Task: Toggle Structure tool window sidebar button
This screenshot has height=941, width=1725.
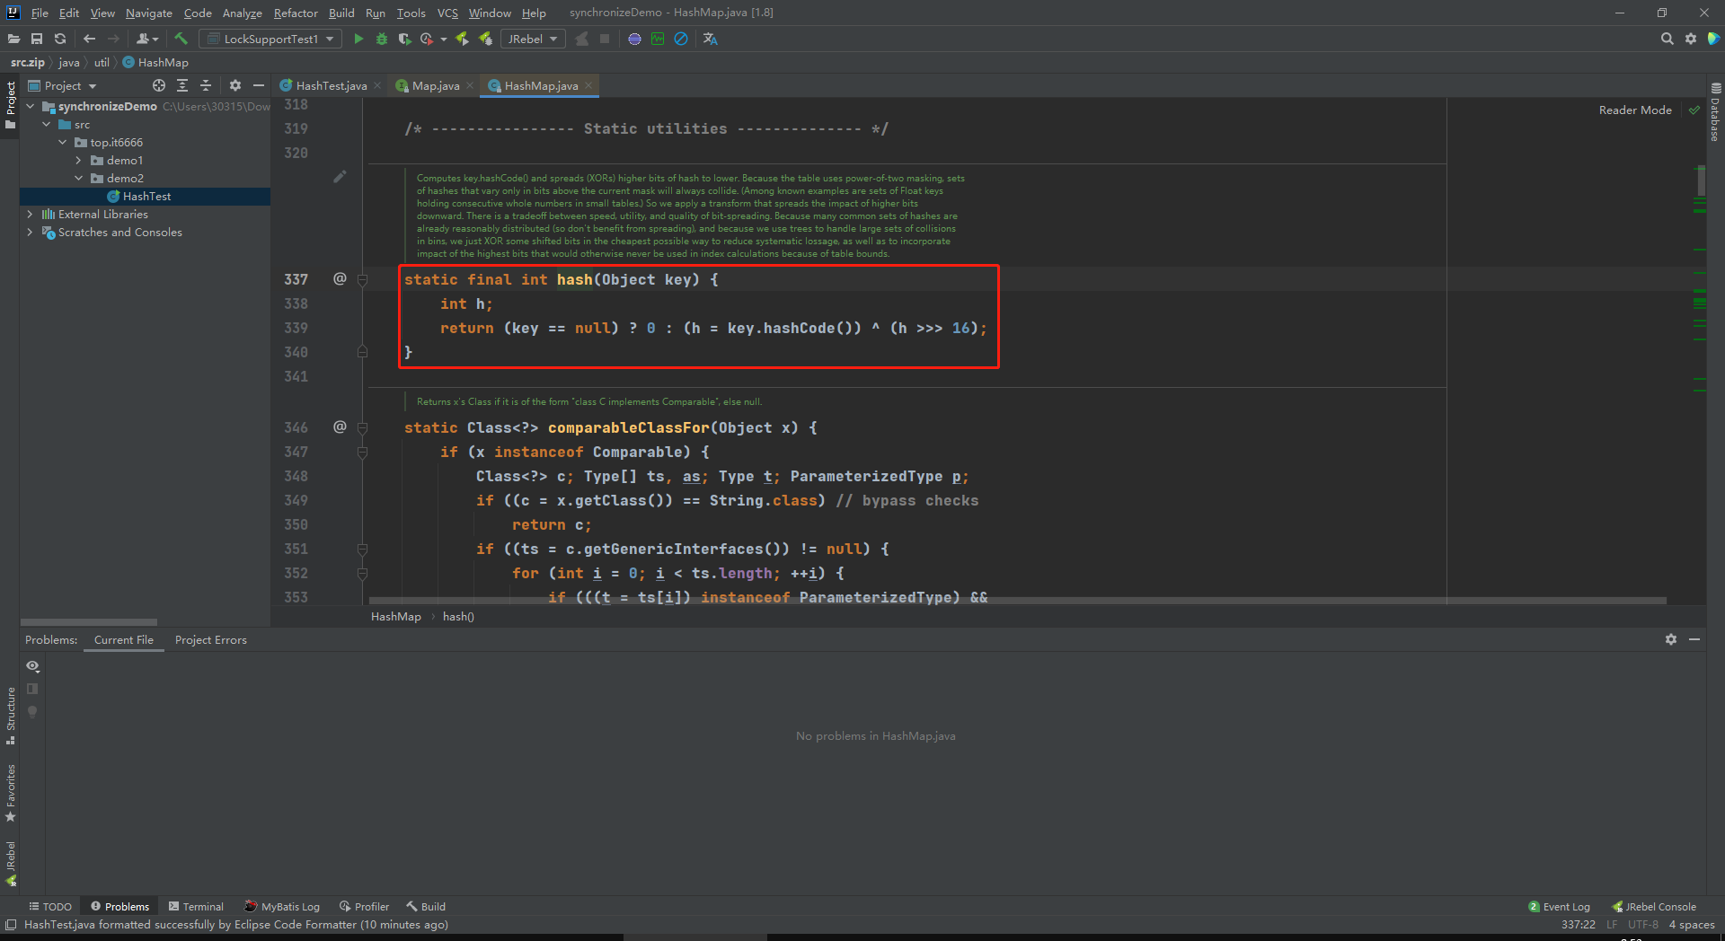Action: click(x=10, y=716)
